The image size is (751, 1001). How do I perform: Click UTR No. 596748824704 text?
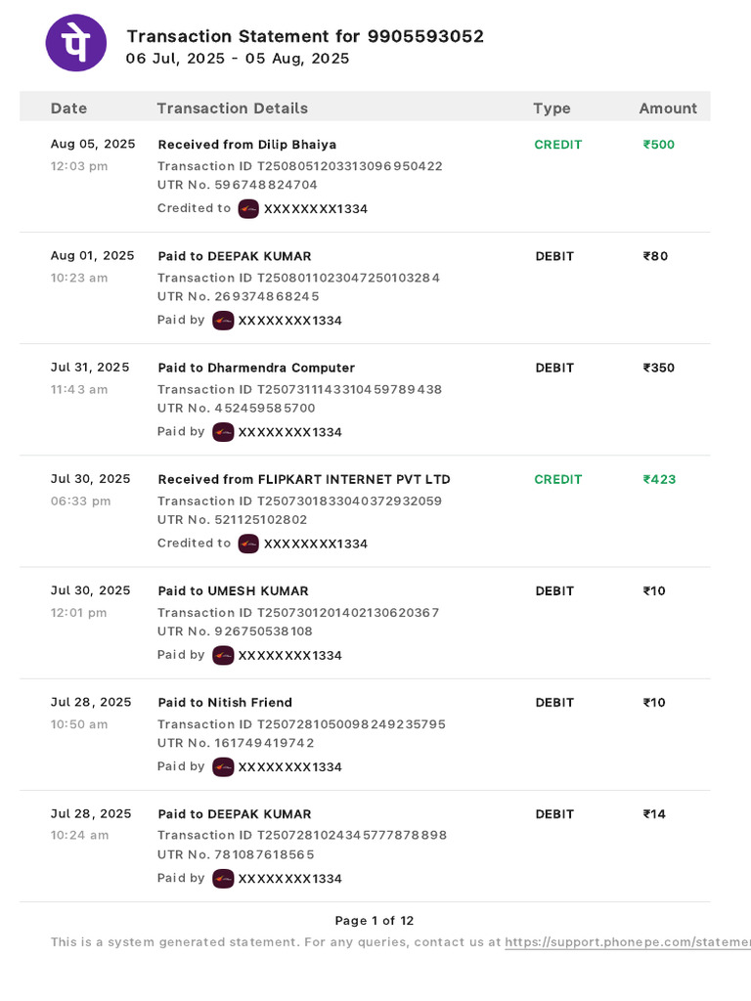pos(238,185)
